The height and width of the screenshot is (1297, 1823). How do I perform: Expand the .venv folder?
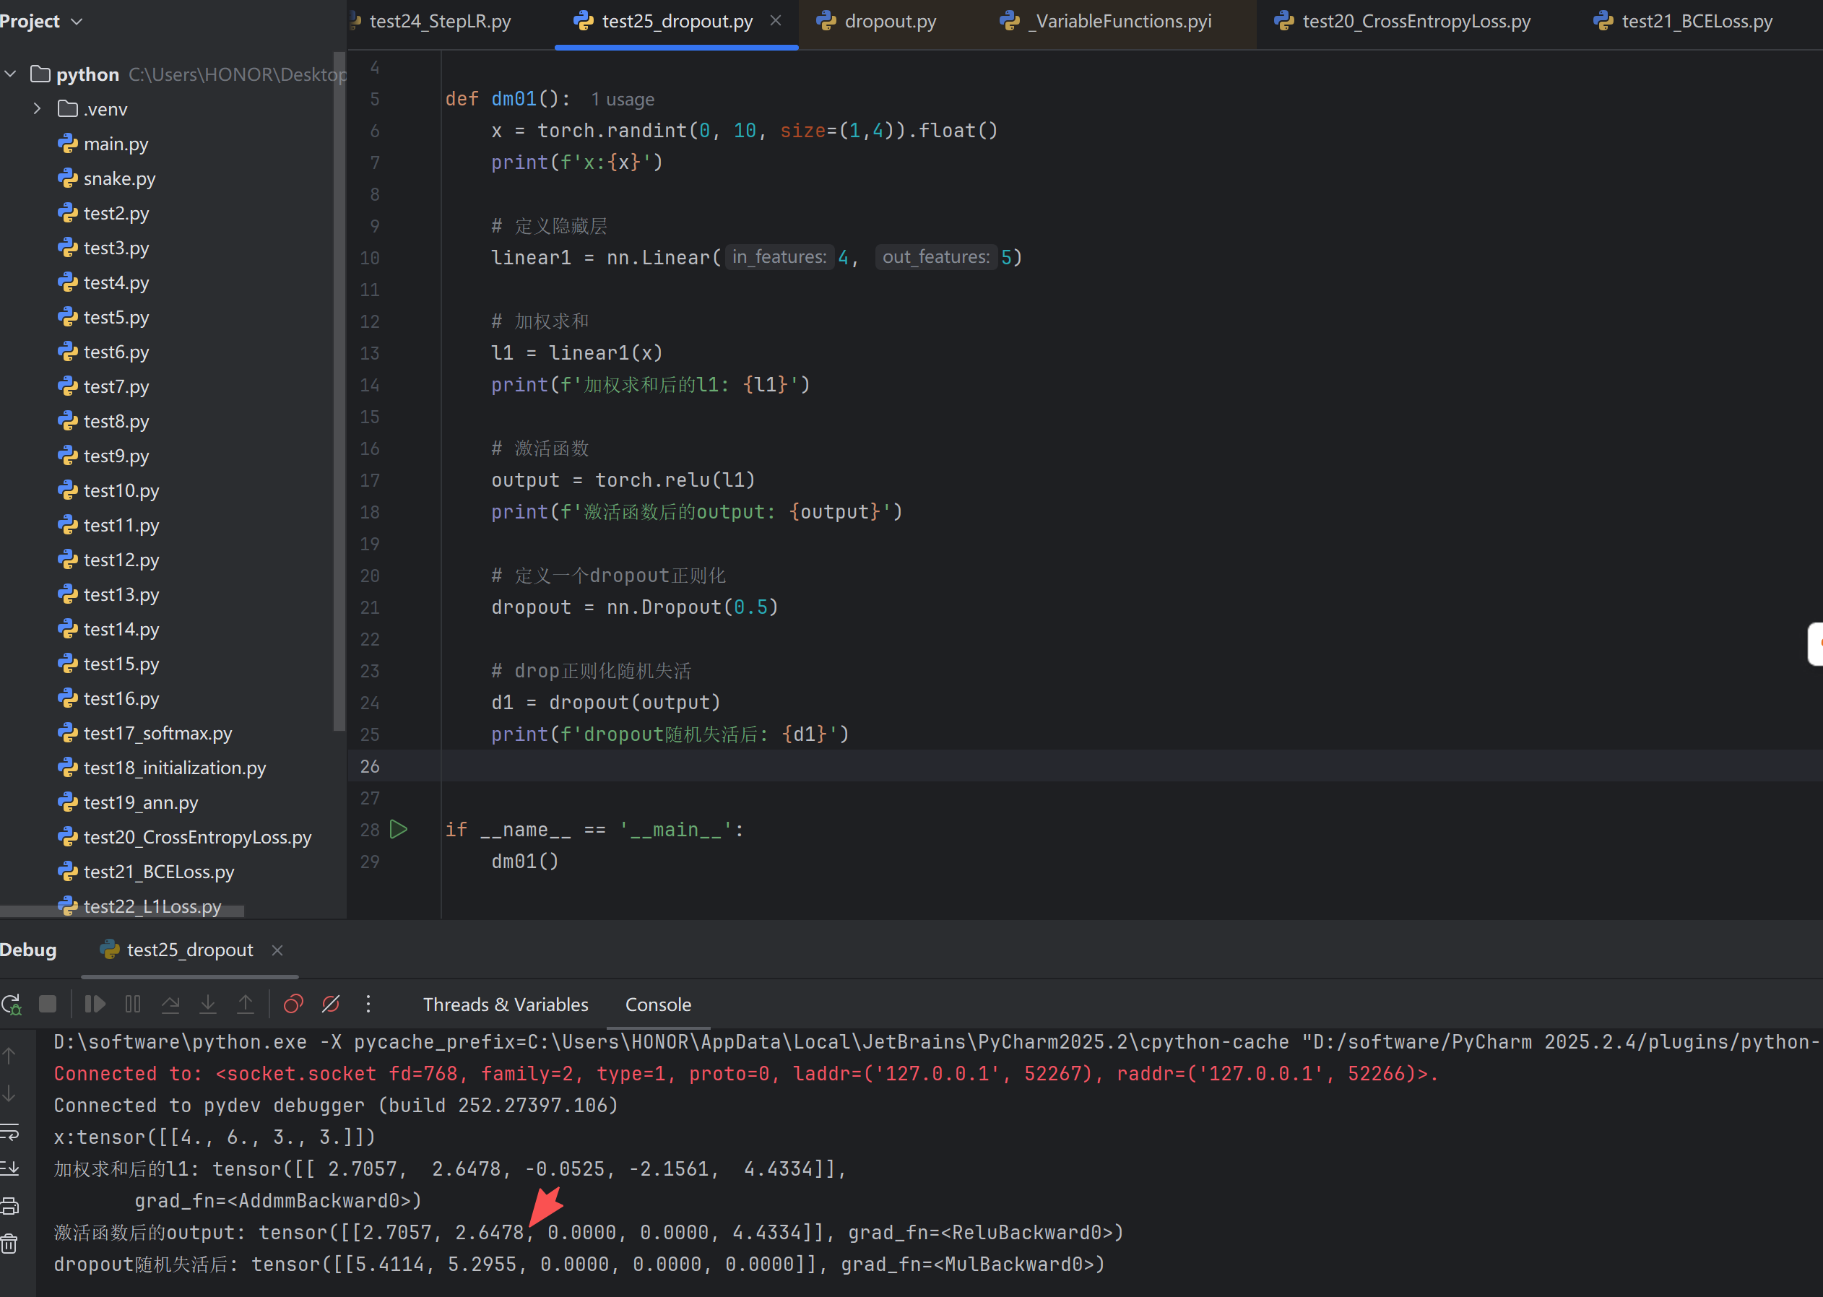[38, 108]
